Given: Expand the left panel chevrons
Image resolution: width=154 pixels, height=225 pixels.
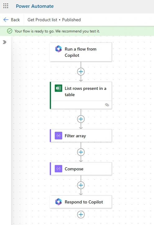Looking at the screenshot, I should coord(5,42).
